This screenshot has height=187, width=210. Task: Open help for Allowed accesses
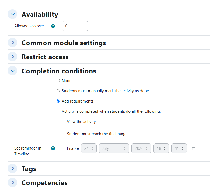(53, 26)
